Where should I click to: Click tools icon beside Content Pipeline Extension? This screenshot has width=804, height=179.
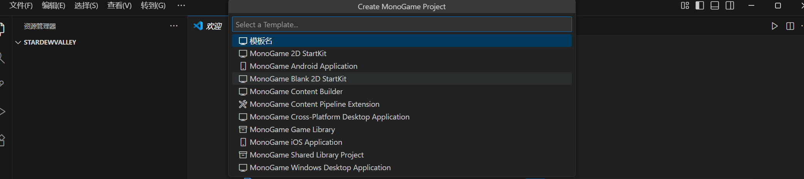coord(243,104)
